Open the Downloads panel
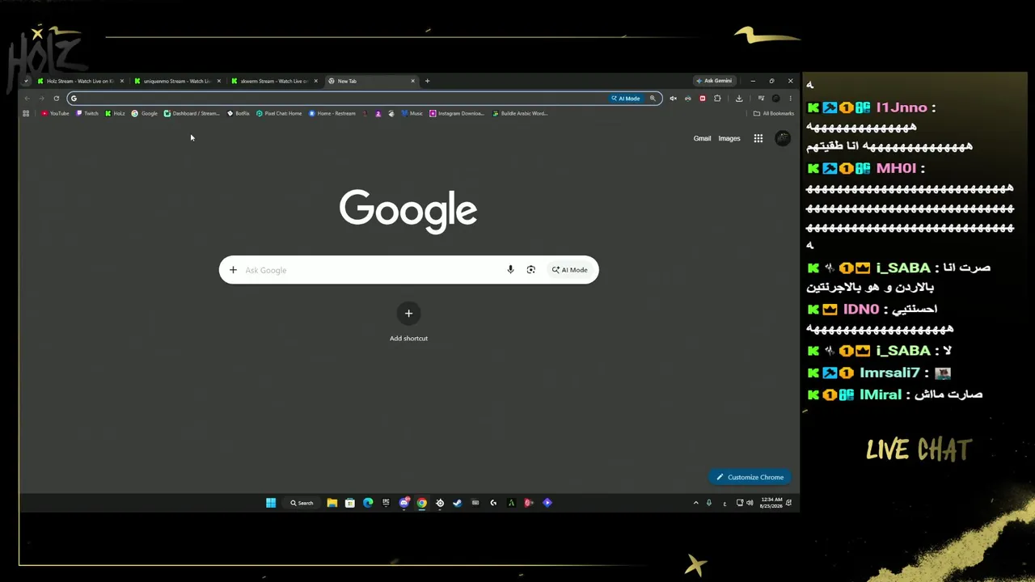The height and width of the screenshot is (582, 1035). (739, 99)
